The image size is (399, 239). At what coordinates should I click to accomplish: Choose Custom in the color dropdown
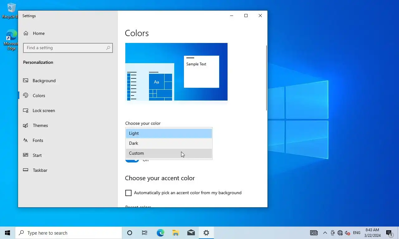169,153
